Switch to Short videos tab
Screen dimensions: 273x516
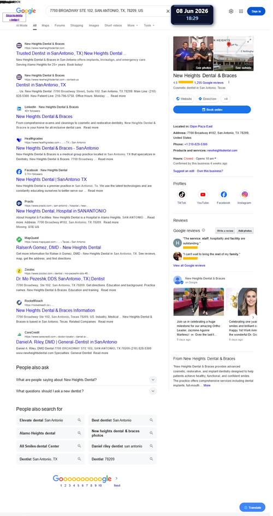coord(113,25)
